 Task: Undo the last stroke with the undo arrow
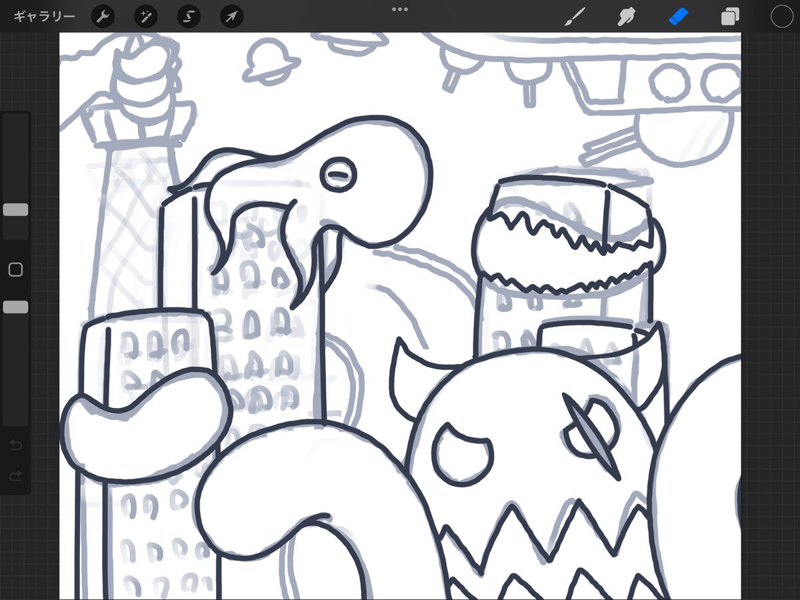tap(15, 444)
